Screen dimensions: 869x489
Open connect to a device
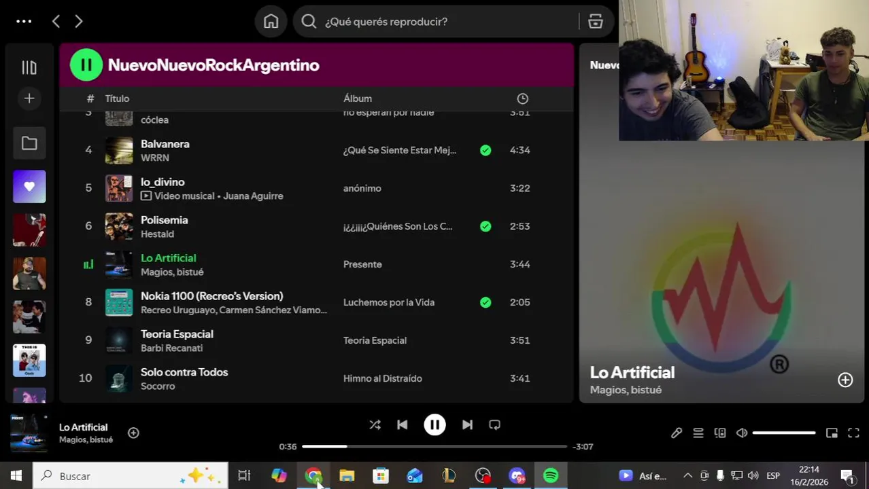coord(719,433)
